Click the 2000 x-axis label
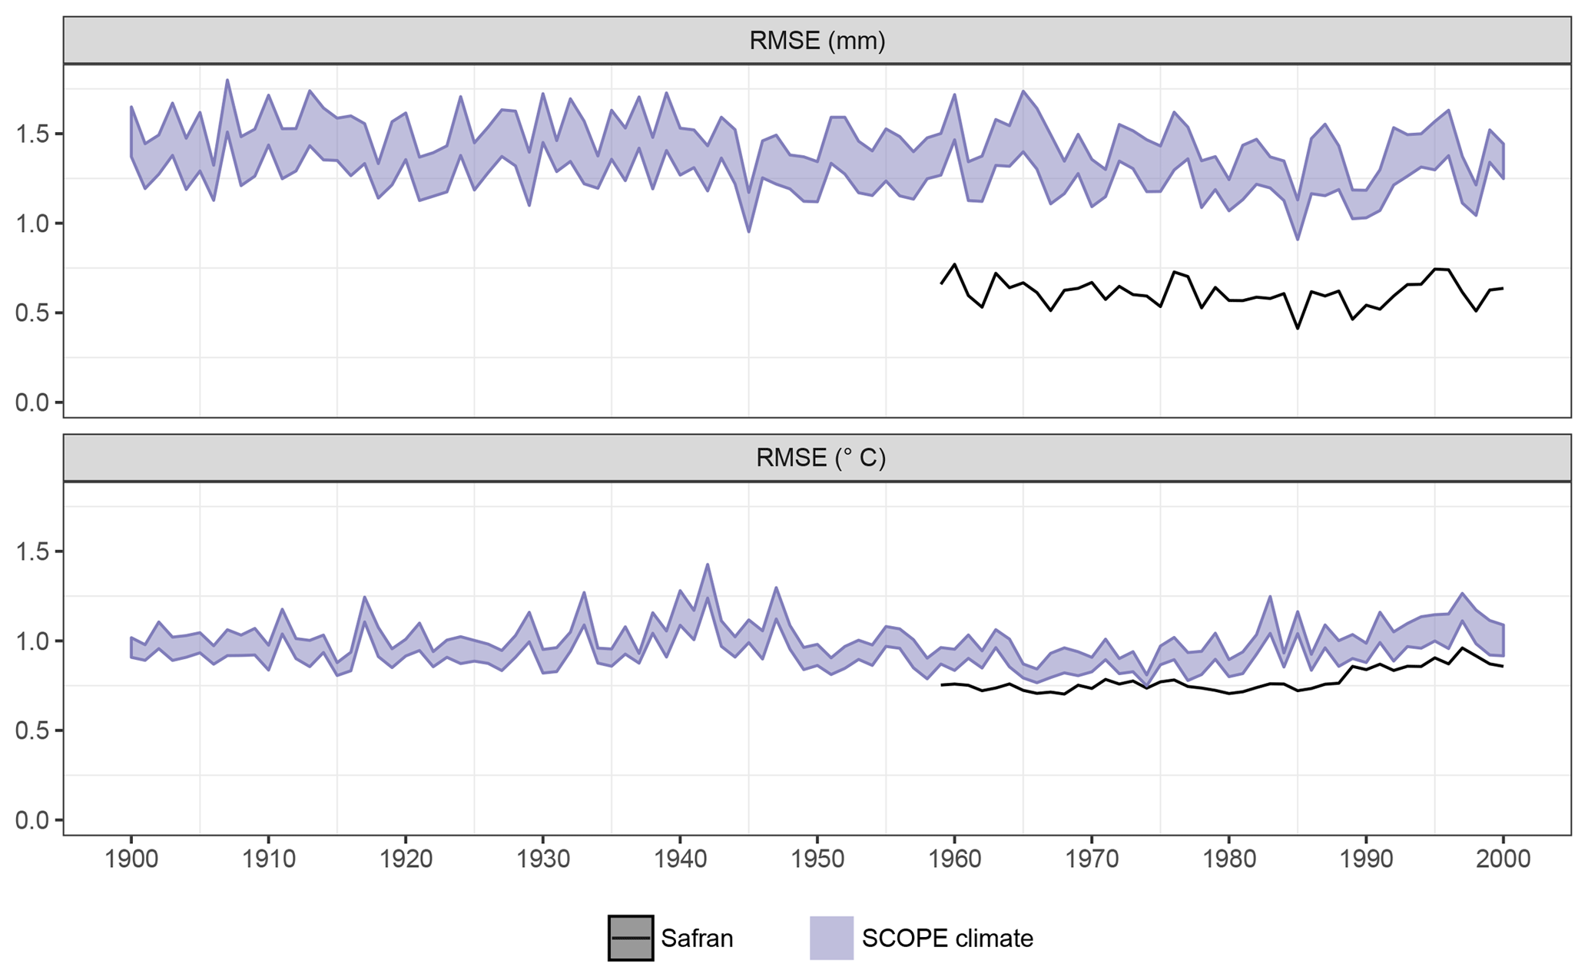 click(x=1503, y=859)
